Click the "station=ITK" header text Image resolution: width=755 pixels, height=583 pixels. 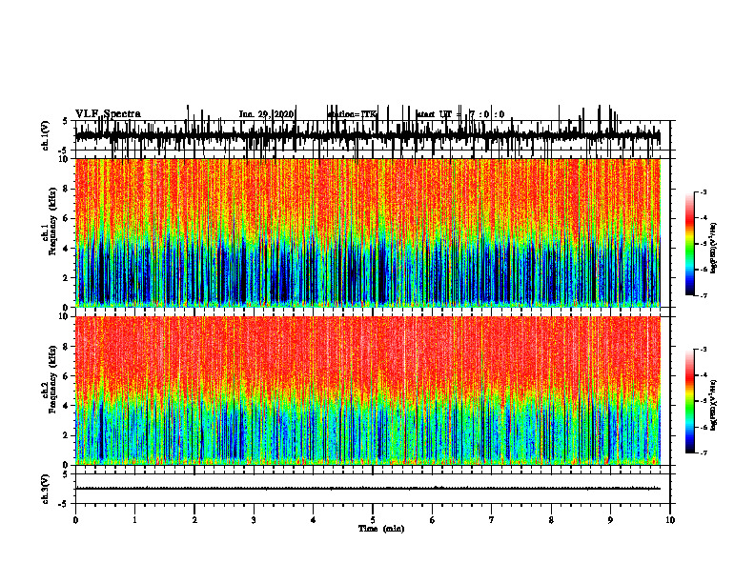(x=352, y=114)
